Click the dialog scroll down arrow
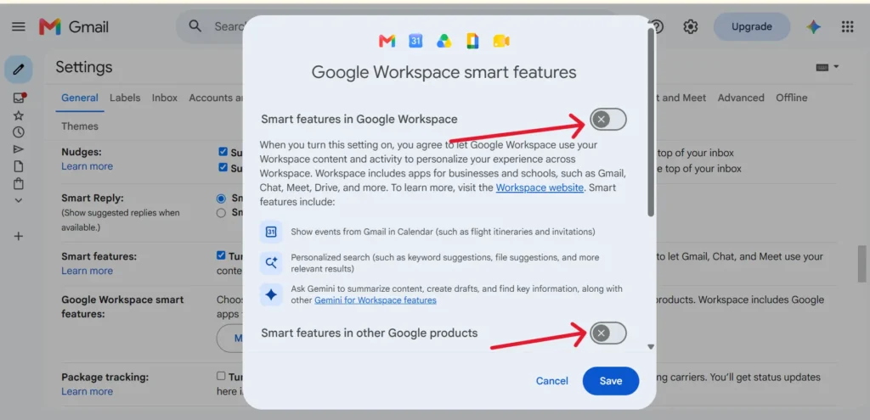The width and height of the screenshot is (870, 420). tap(651, 347)
